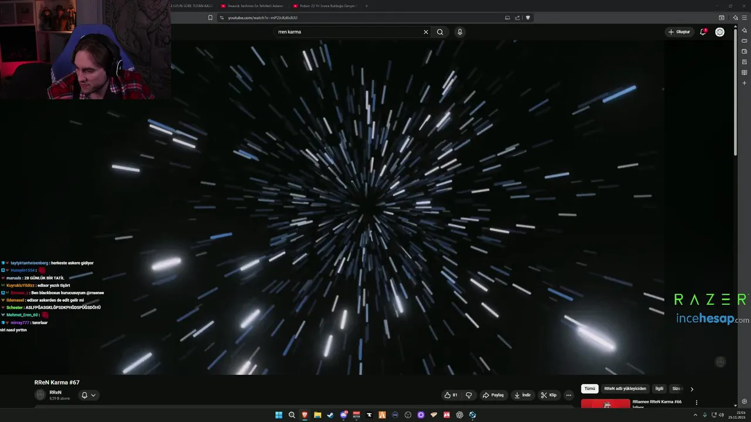Open Discord from the taskbar
Image resolution: width=751 pixels, height=422 pixels.
pos(343,415)
